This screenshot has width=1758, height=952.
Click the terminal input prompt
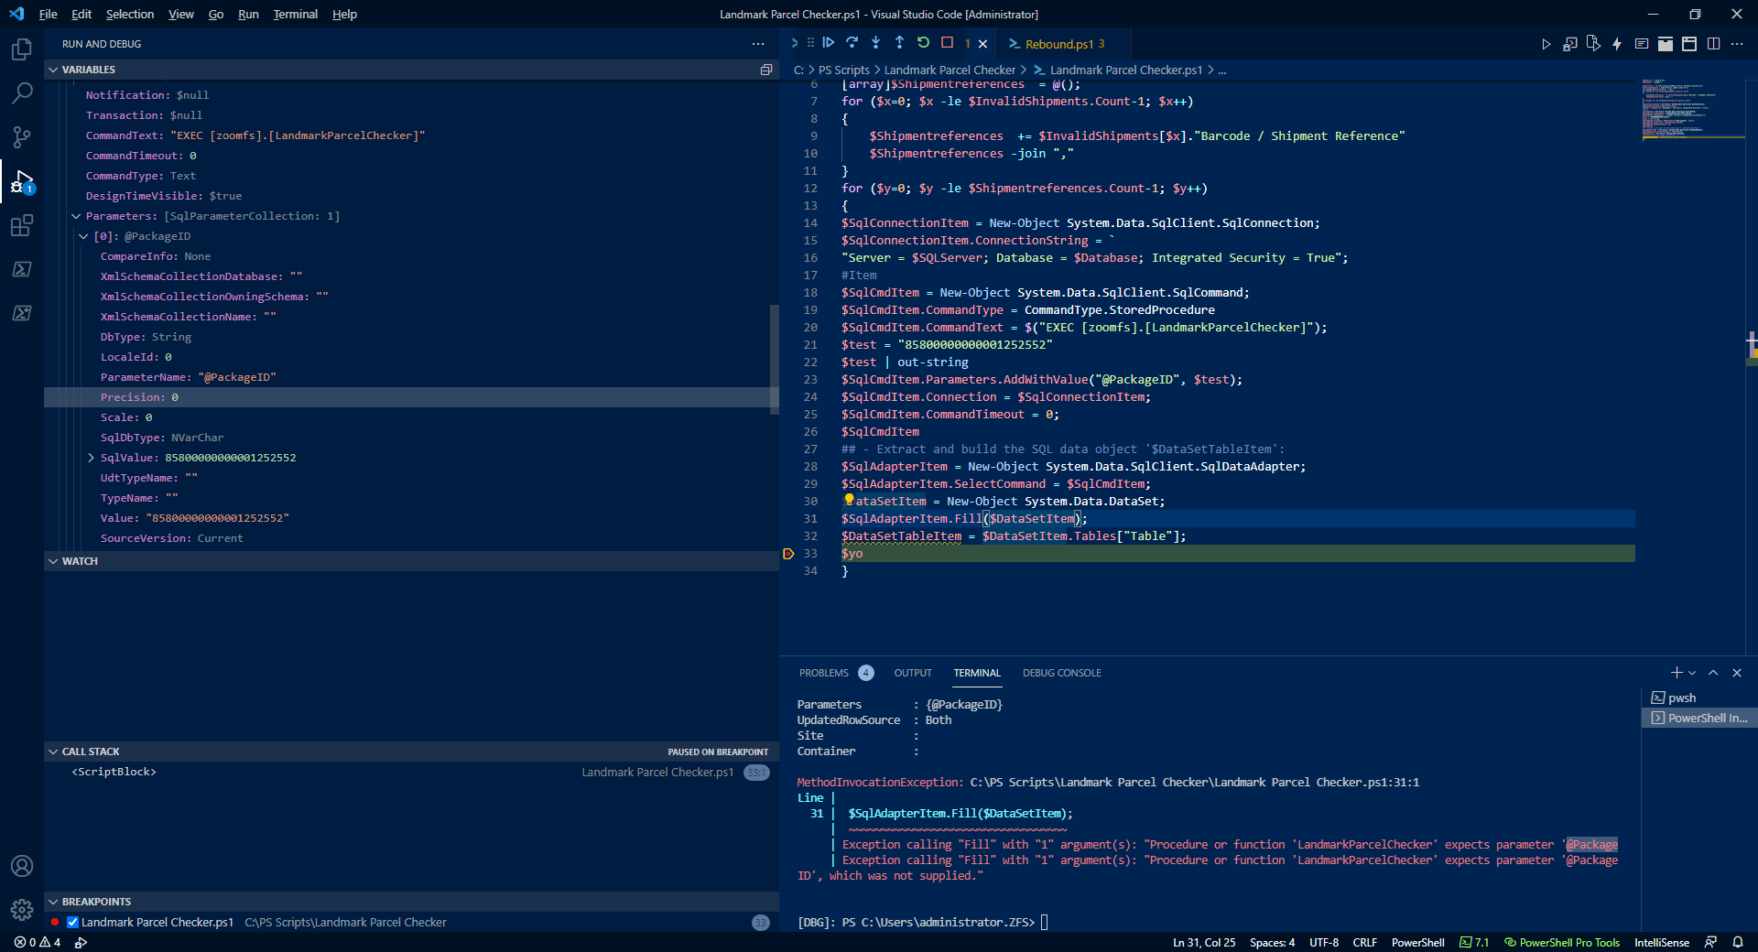point(1044,922)
